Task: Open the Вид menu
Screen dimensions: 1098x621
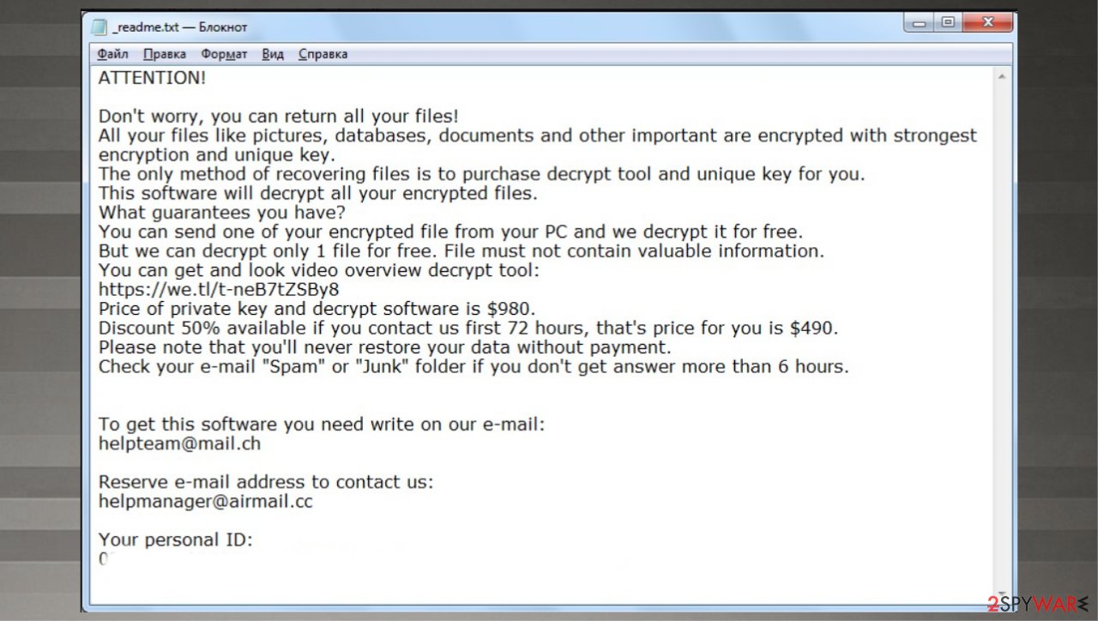Action: [273, 54]
